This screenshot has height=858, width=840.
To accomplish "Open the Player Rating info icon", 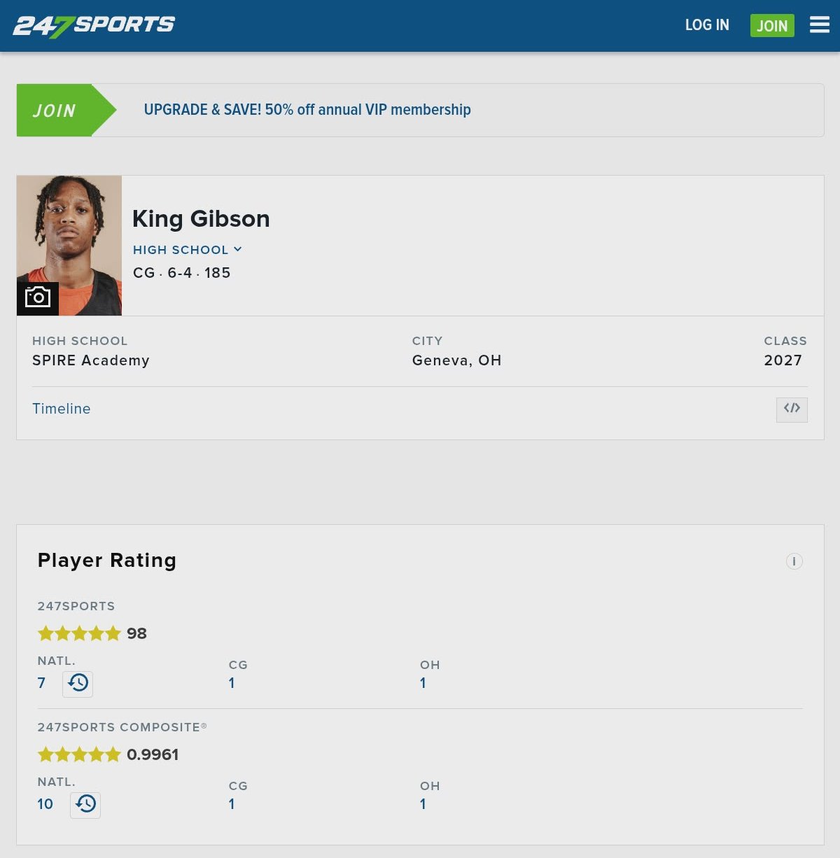I will (x=794, y=561).
